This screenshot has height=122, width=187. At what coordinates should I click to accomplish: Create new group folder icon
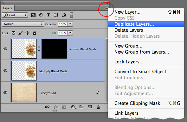[x=81, y=107]
